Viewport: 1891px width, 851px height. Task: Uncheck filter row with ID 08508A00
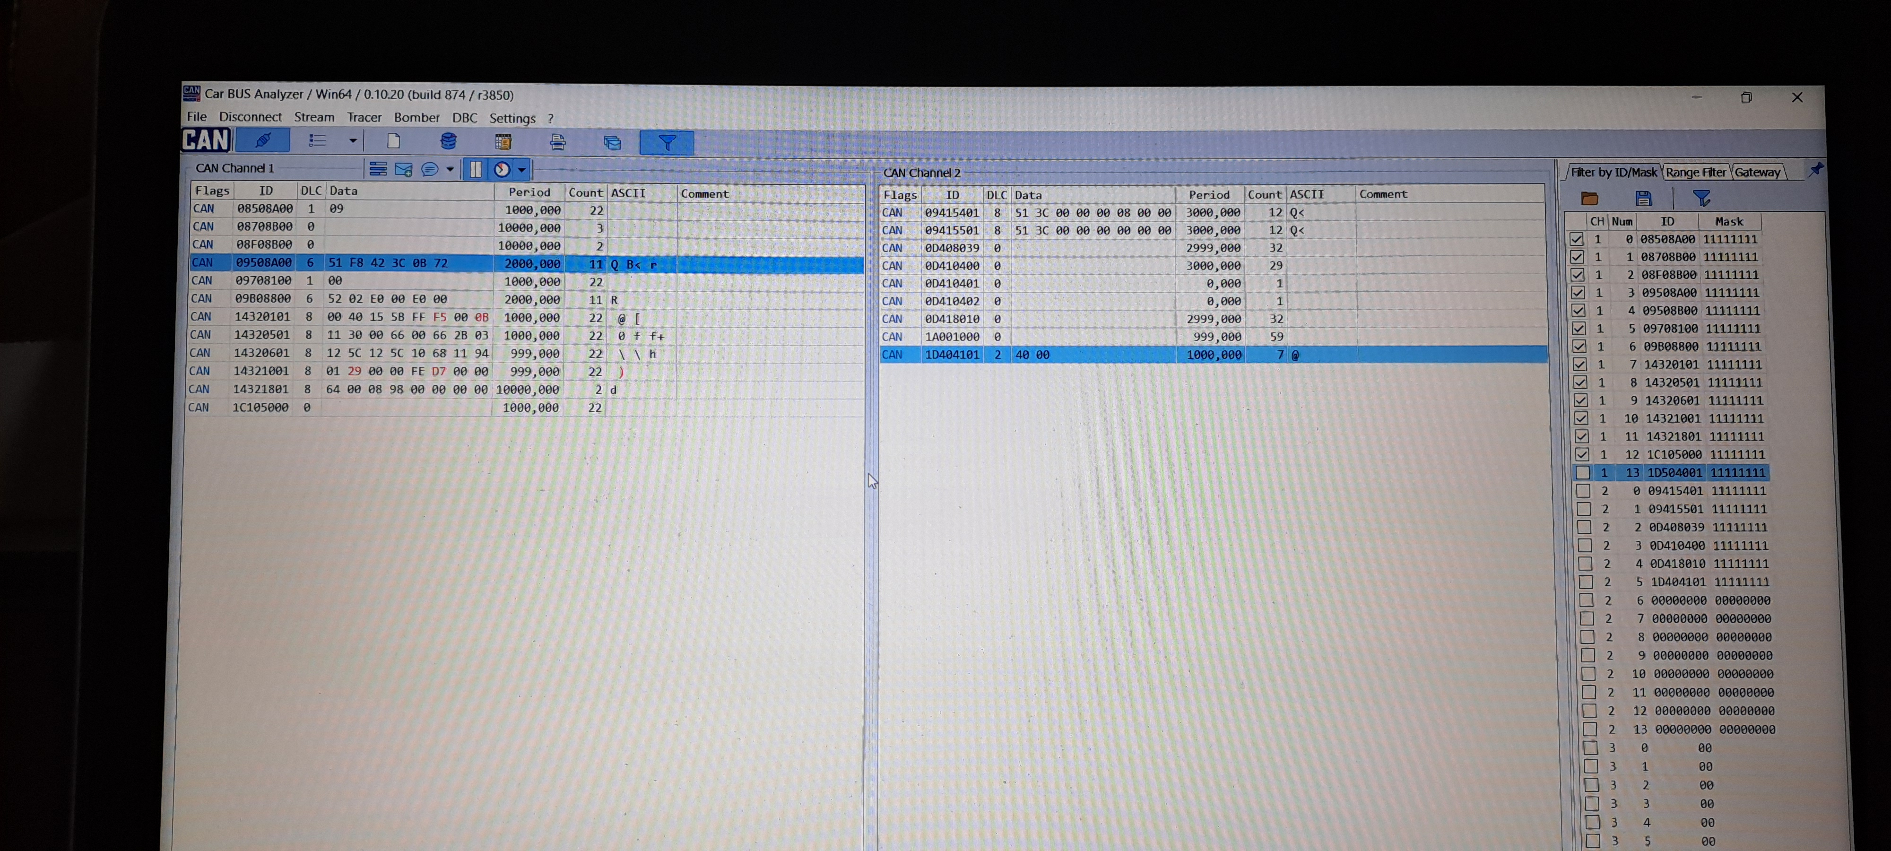(x=1576, y=239)
